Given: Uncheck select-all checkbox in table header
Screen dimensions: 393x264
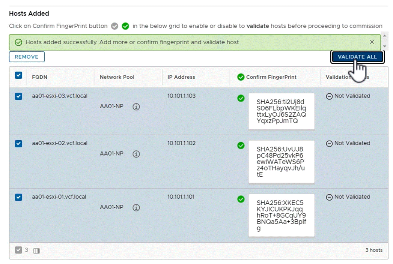Looking at the screenshot, I should pos(18,75).
